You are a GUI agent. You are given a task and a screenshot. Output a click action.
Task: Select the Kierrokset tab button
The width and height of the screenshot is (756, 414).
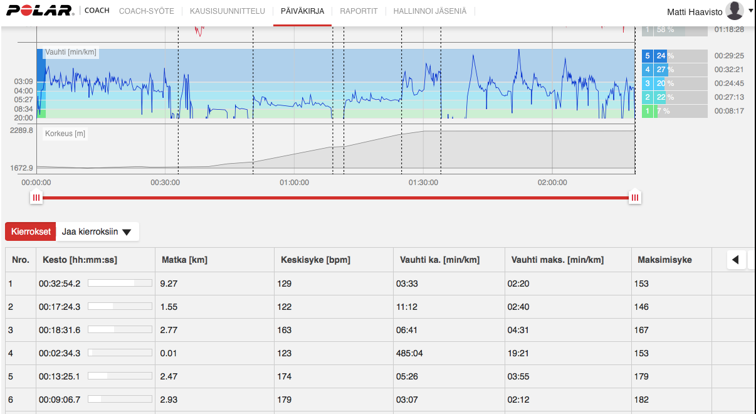pyautogui.click(x=31, y=231)
